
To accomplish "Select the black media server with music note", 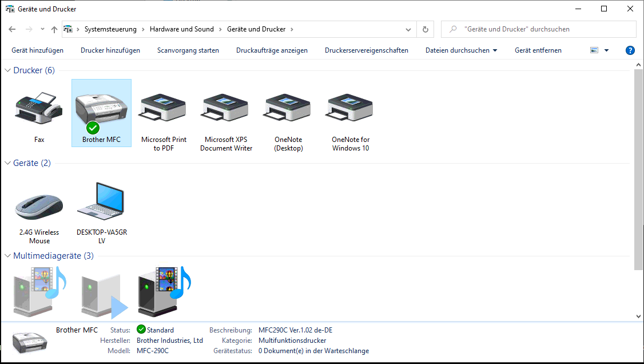I will pyautogui.click(x=165, y=291).
